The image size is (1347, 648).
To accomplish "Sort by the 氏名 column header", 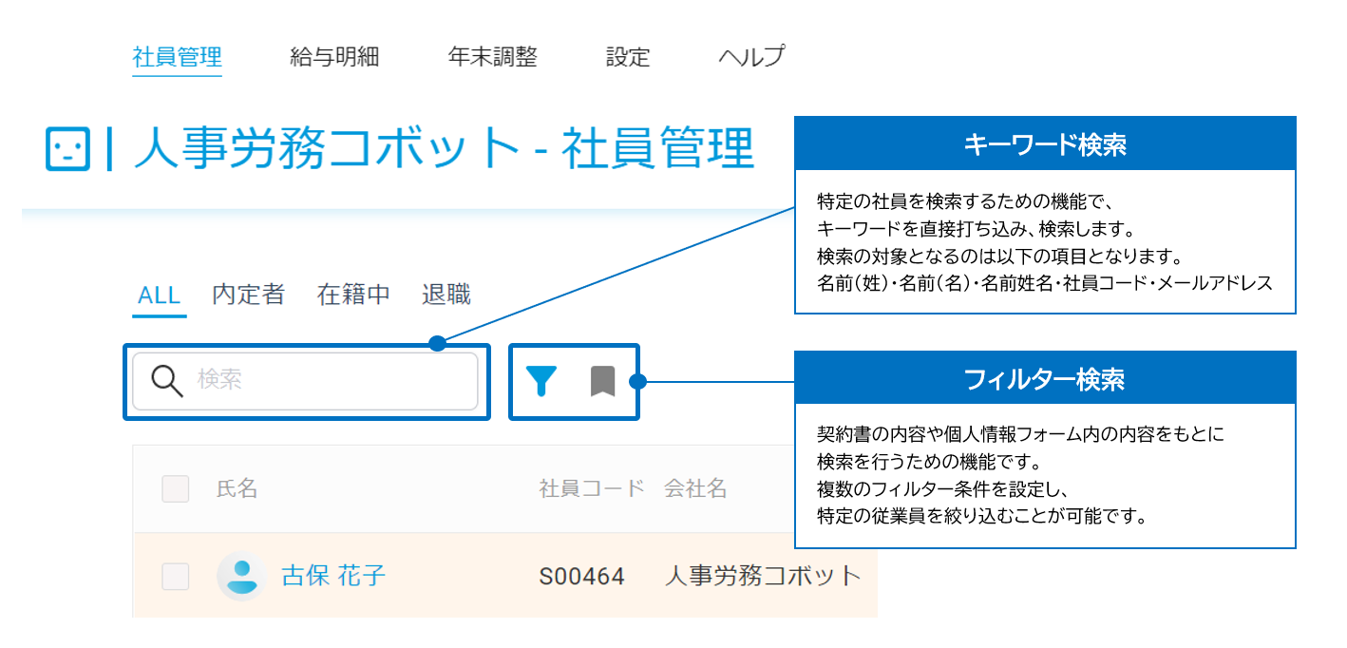I will tap(237, 488).
